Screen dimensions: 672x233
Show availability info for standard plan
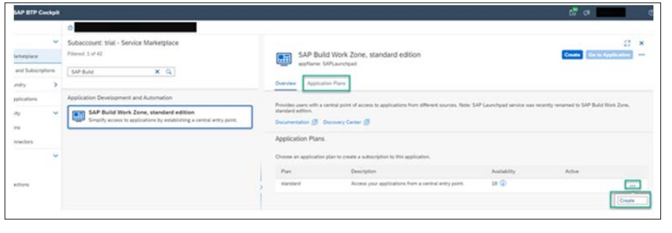[504, 184]
